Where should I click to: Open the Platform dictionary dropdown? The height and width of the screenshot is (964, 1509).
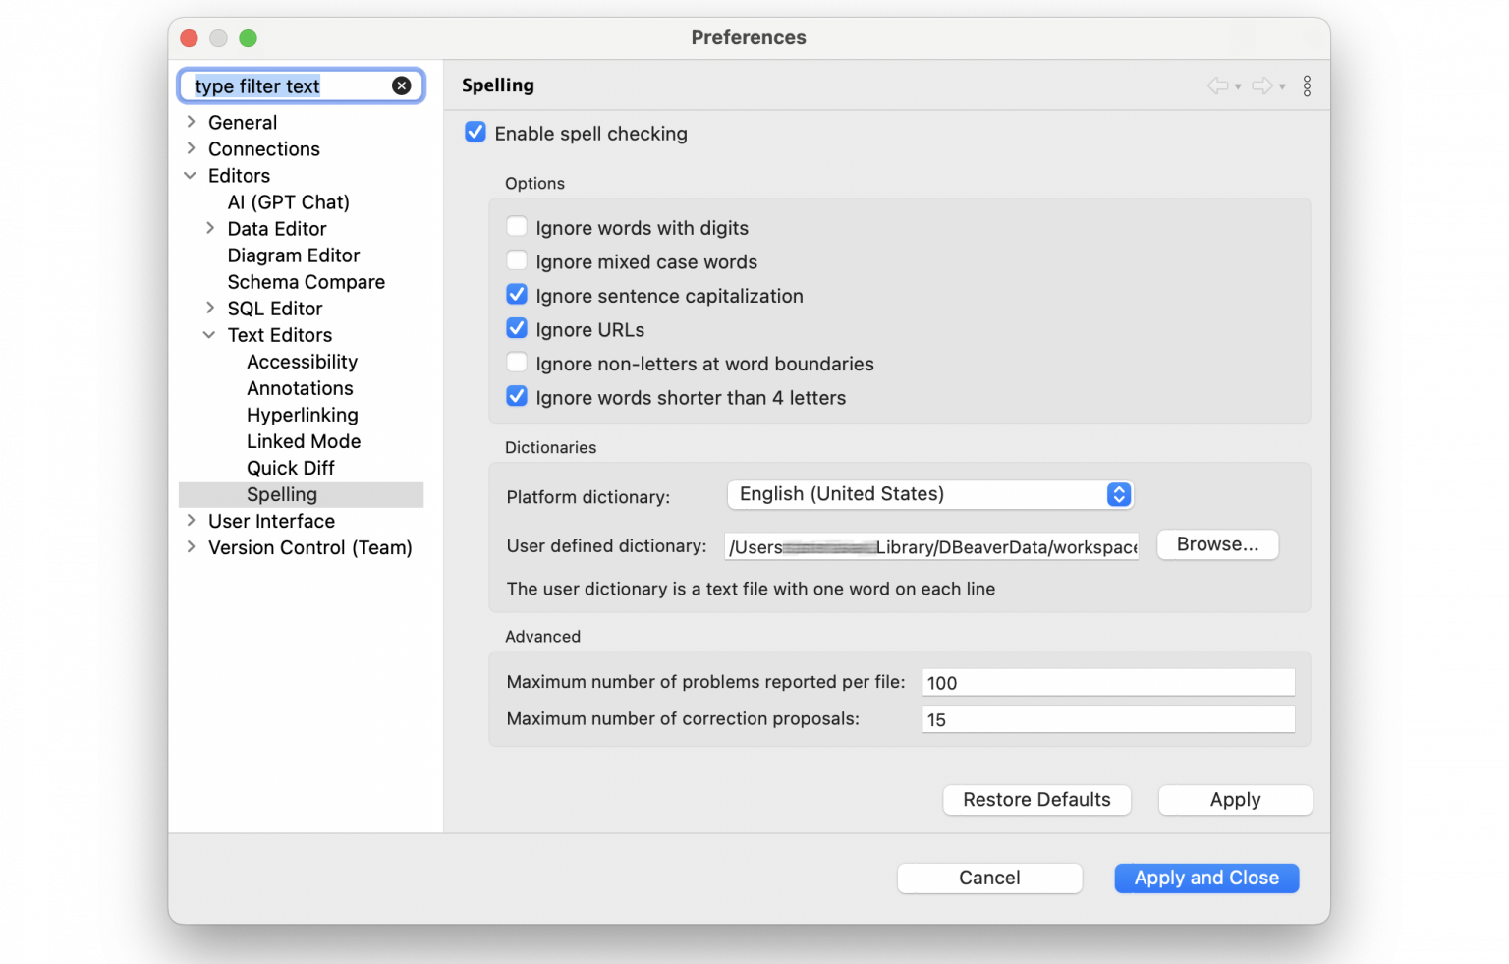coord(929,494)
